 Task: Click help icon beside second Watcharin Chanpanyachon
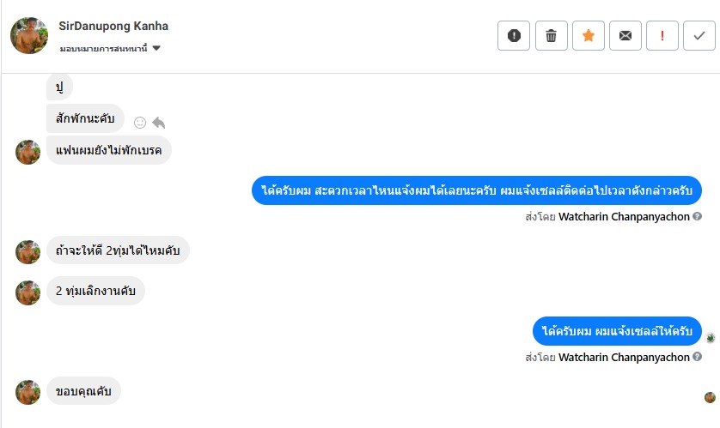pos(698,358)
